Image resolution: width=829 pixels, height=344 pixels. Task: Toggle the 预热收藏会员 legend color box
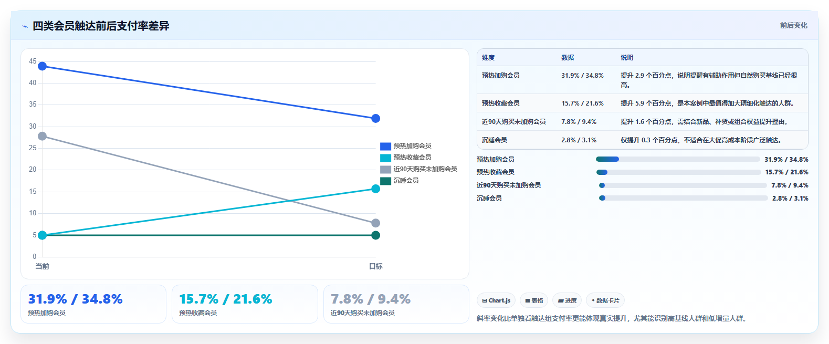(x=385, y=158)
